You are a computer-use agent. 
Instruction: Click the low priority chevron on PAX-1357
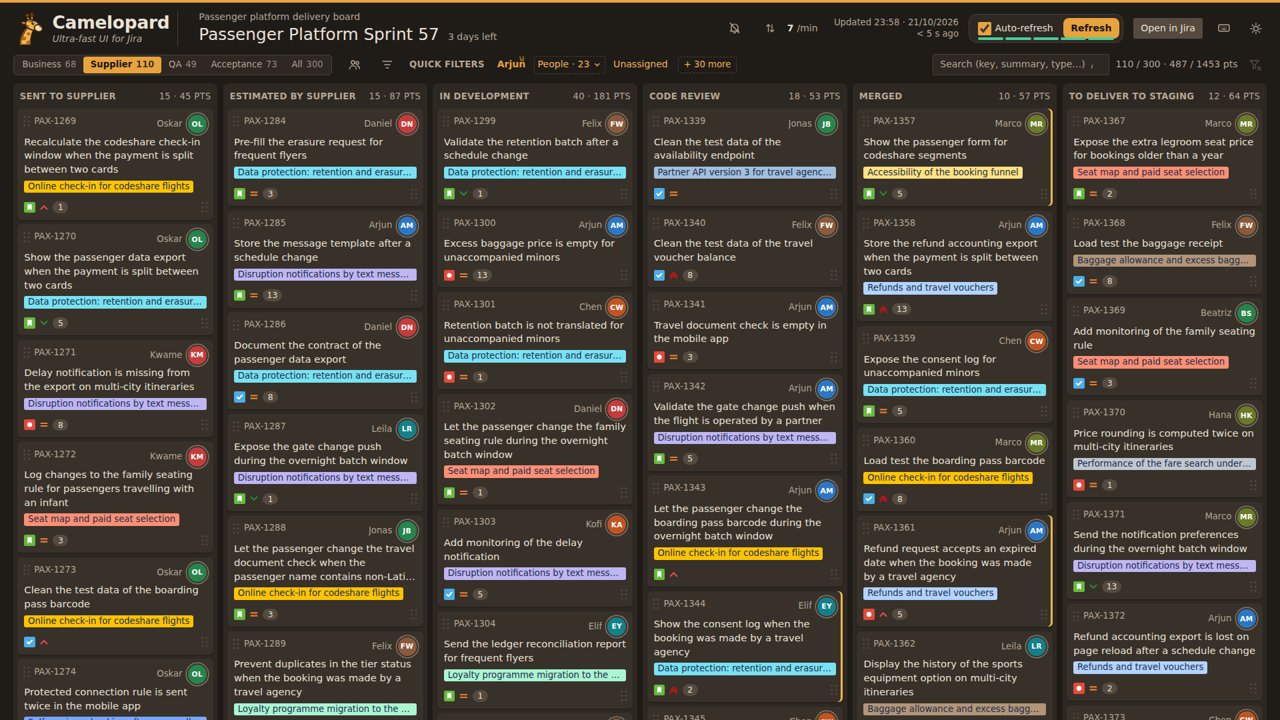(883, 193)
